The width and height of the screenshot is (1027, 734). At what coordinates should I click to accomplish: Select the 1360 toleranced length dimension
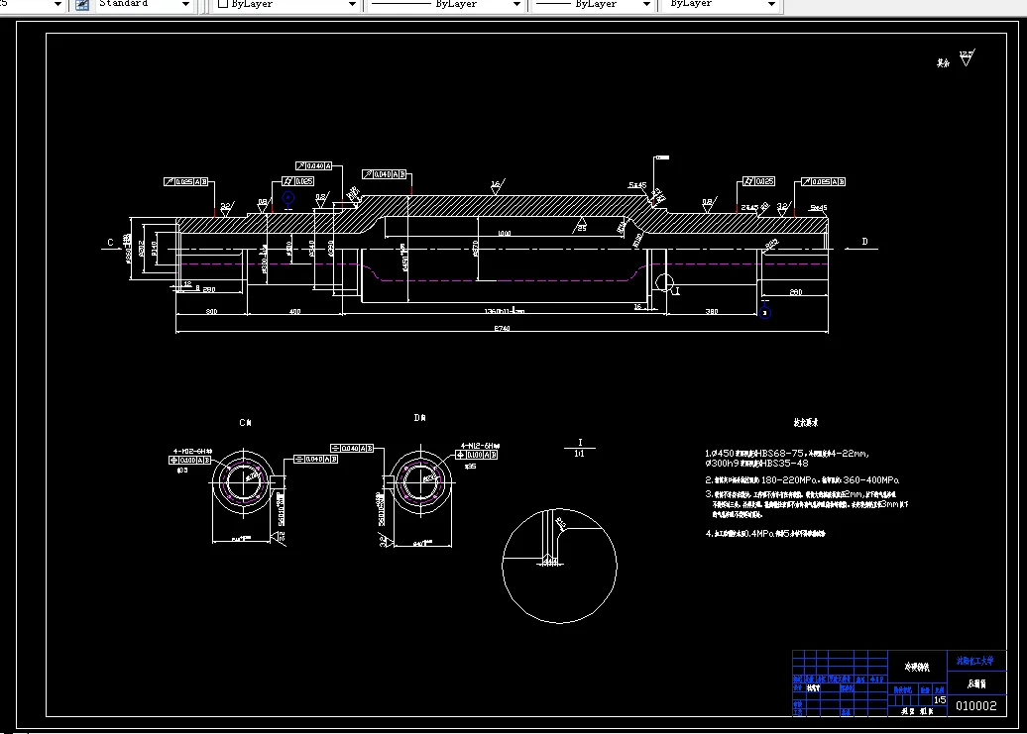pos(504,310)
